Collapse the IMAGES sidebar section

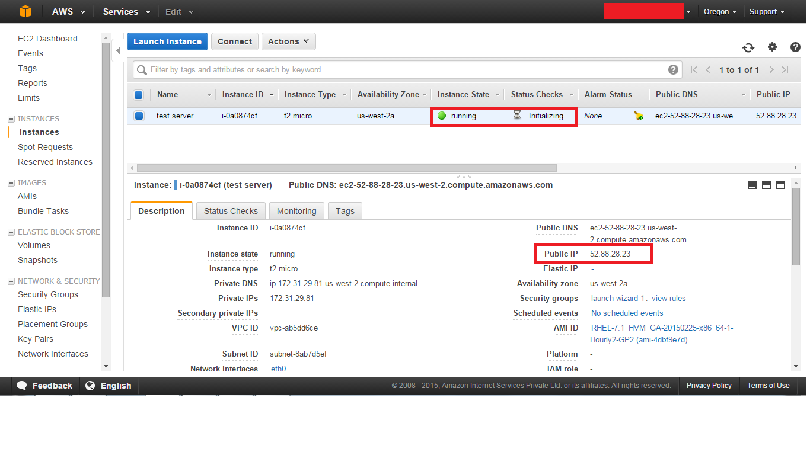pyautogui.click(x=11, y=183)
